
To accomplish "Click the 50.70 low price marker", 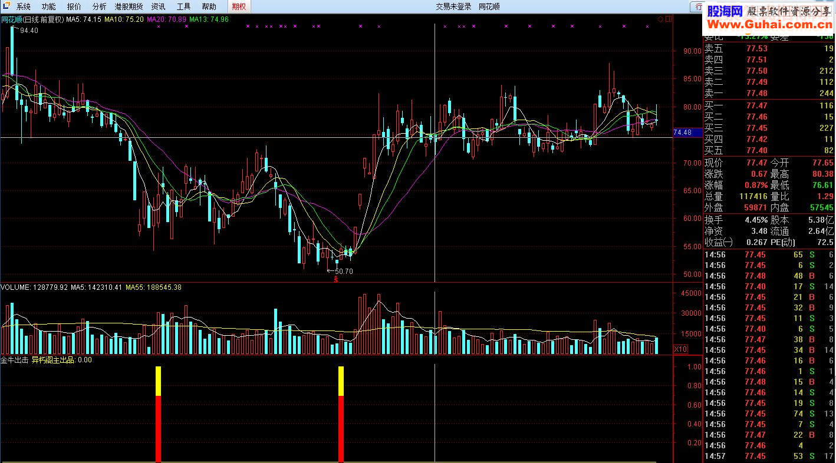I will click(344, 272).
